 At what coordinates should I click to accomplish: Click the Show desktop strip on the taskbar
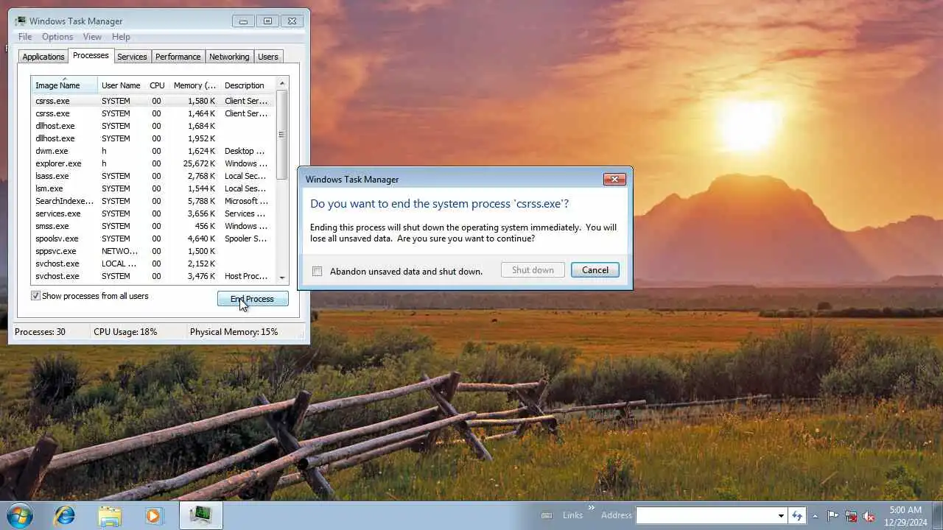937,515
